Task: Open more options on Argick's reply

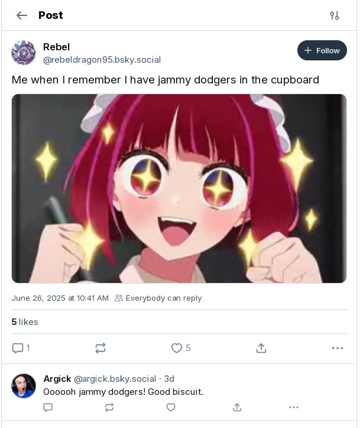Action: (x=294, y=407)
